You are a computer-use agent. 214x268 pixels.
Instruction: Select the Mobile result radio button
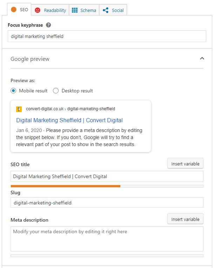pos(13,91)
